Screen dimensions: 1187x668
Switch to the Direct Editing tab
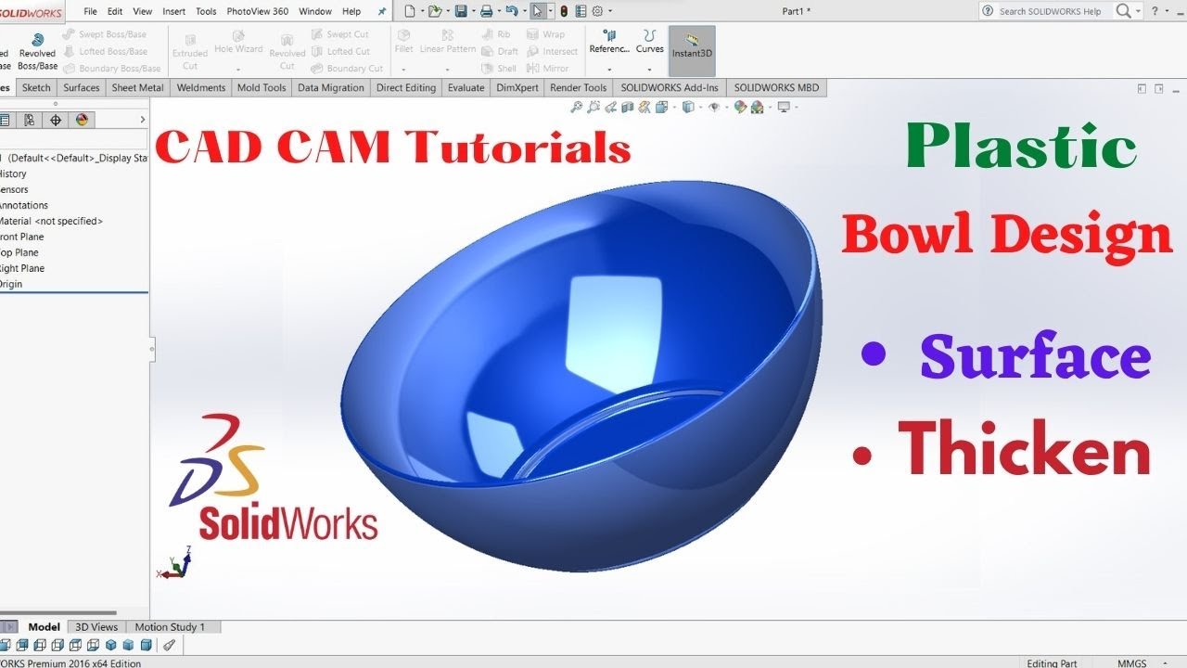[x=406, y=87]
